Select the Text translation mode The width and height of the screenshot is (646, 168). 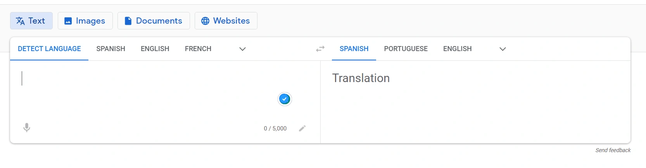tap(31, 21)
